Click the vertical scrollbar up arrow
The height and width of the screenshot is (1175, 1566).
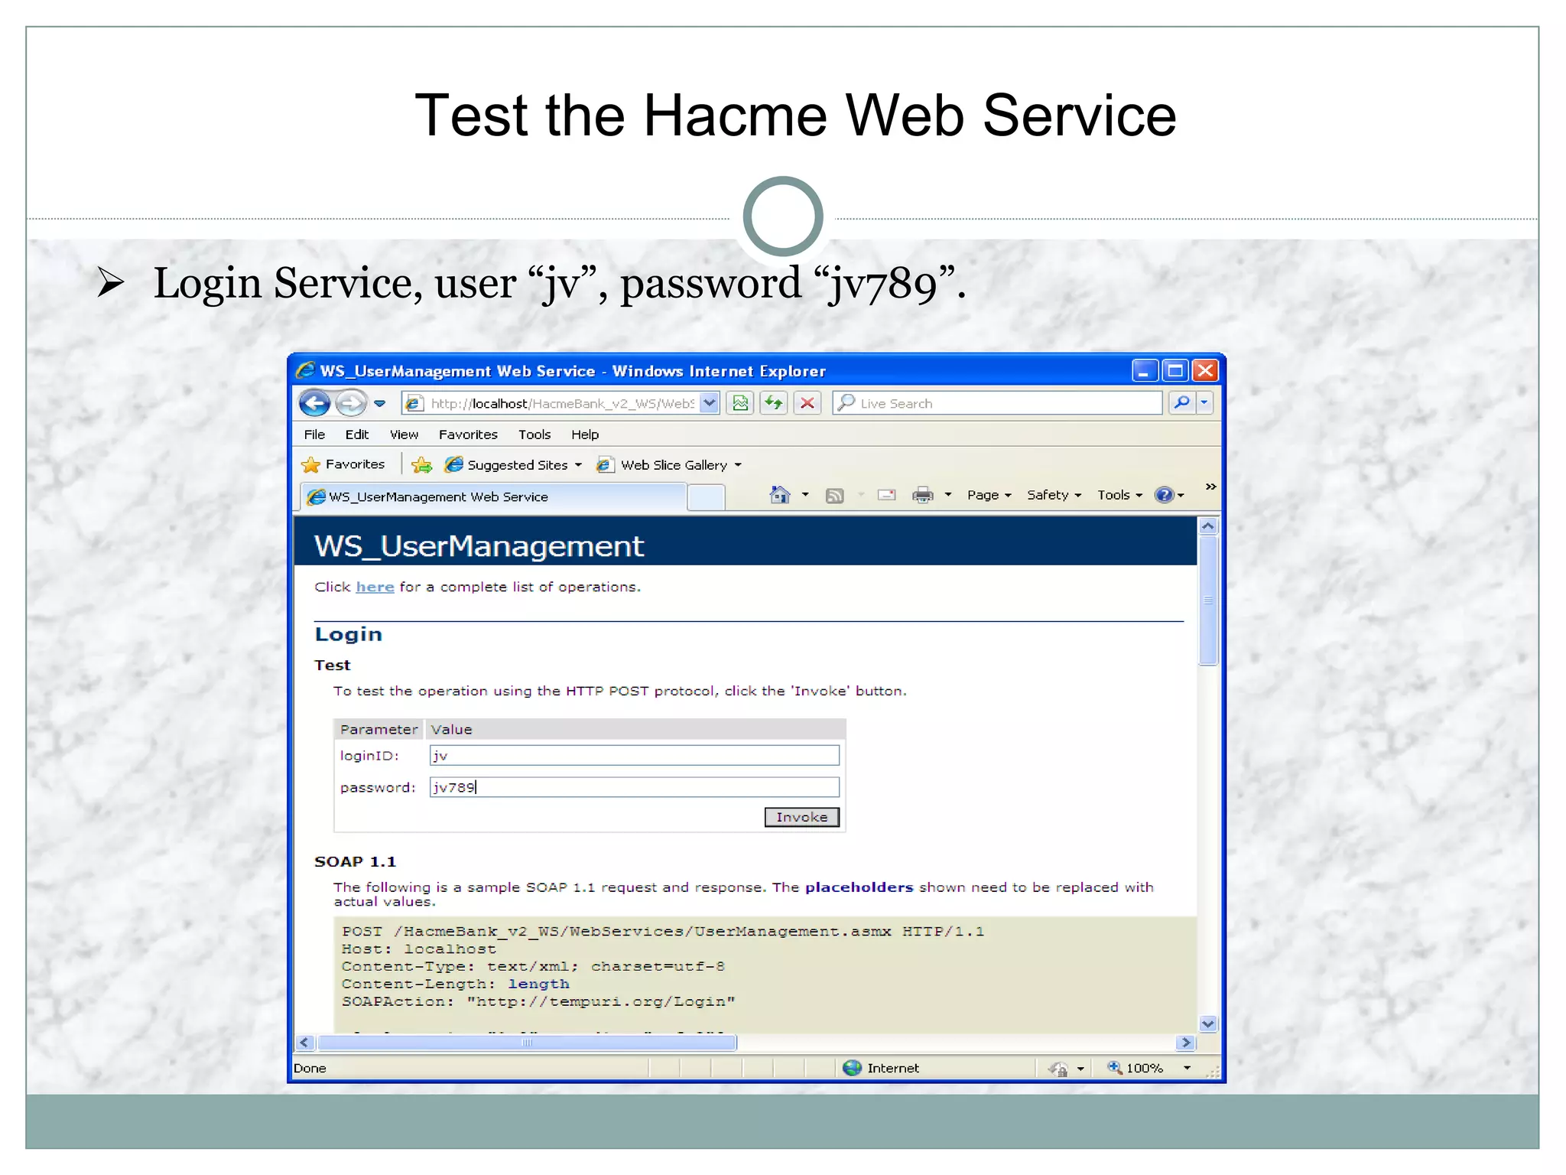[1208, 526]
